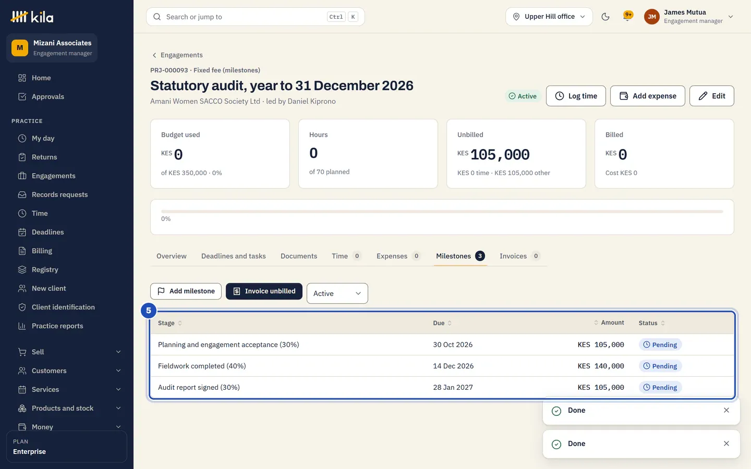Open the Expenses tab
The image size is (751, 469).
pos(398,256)
